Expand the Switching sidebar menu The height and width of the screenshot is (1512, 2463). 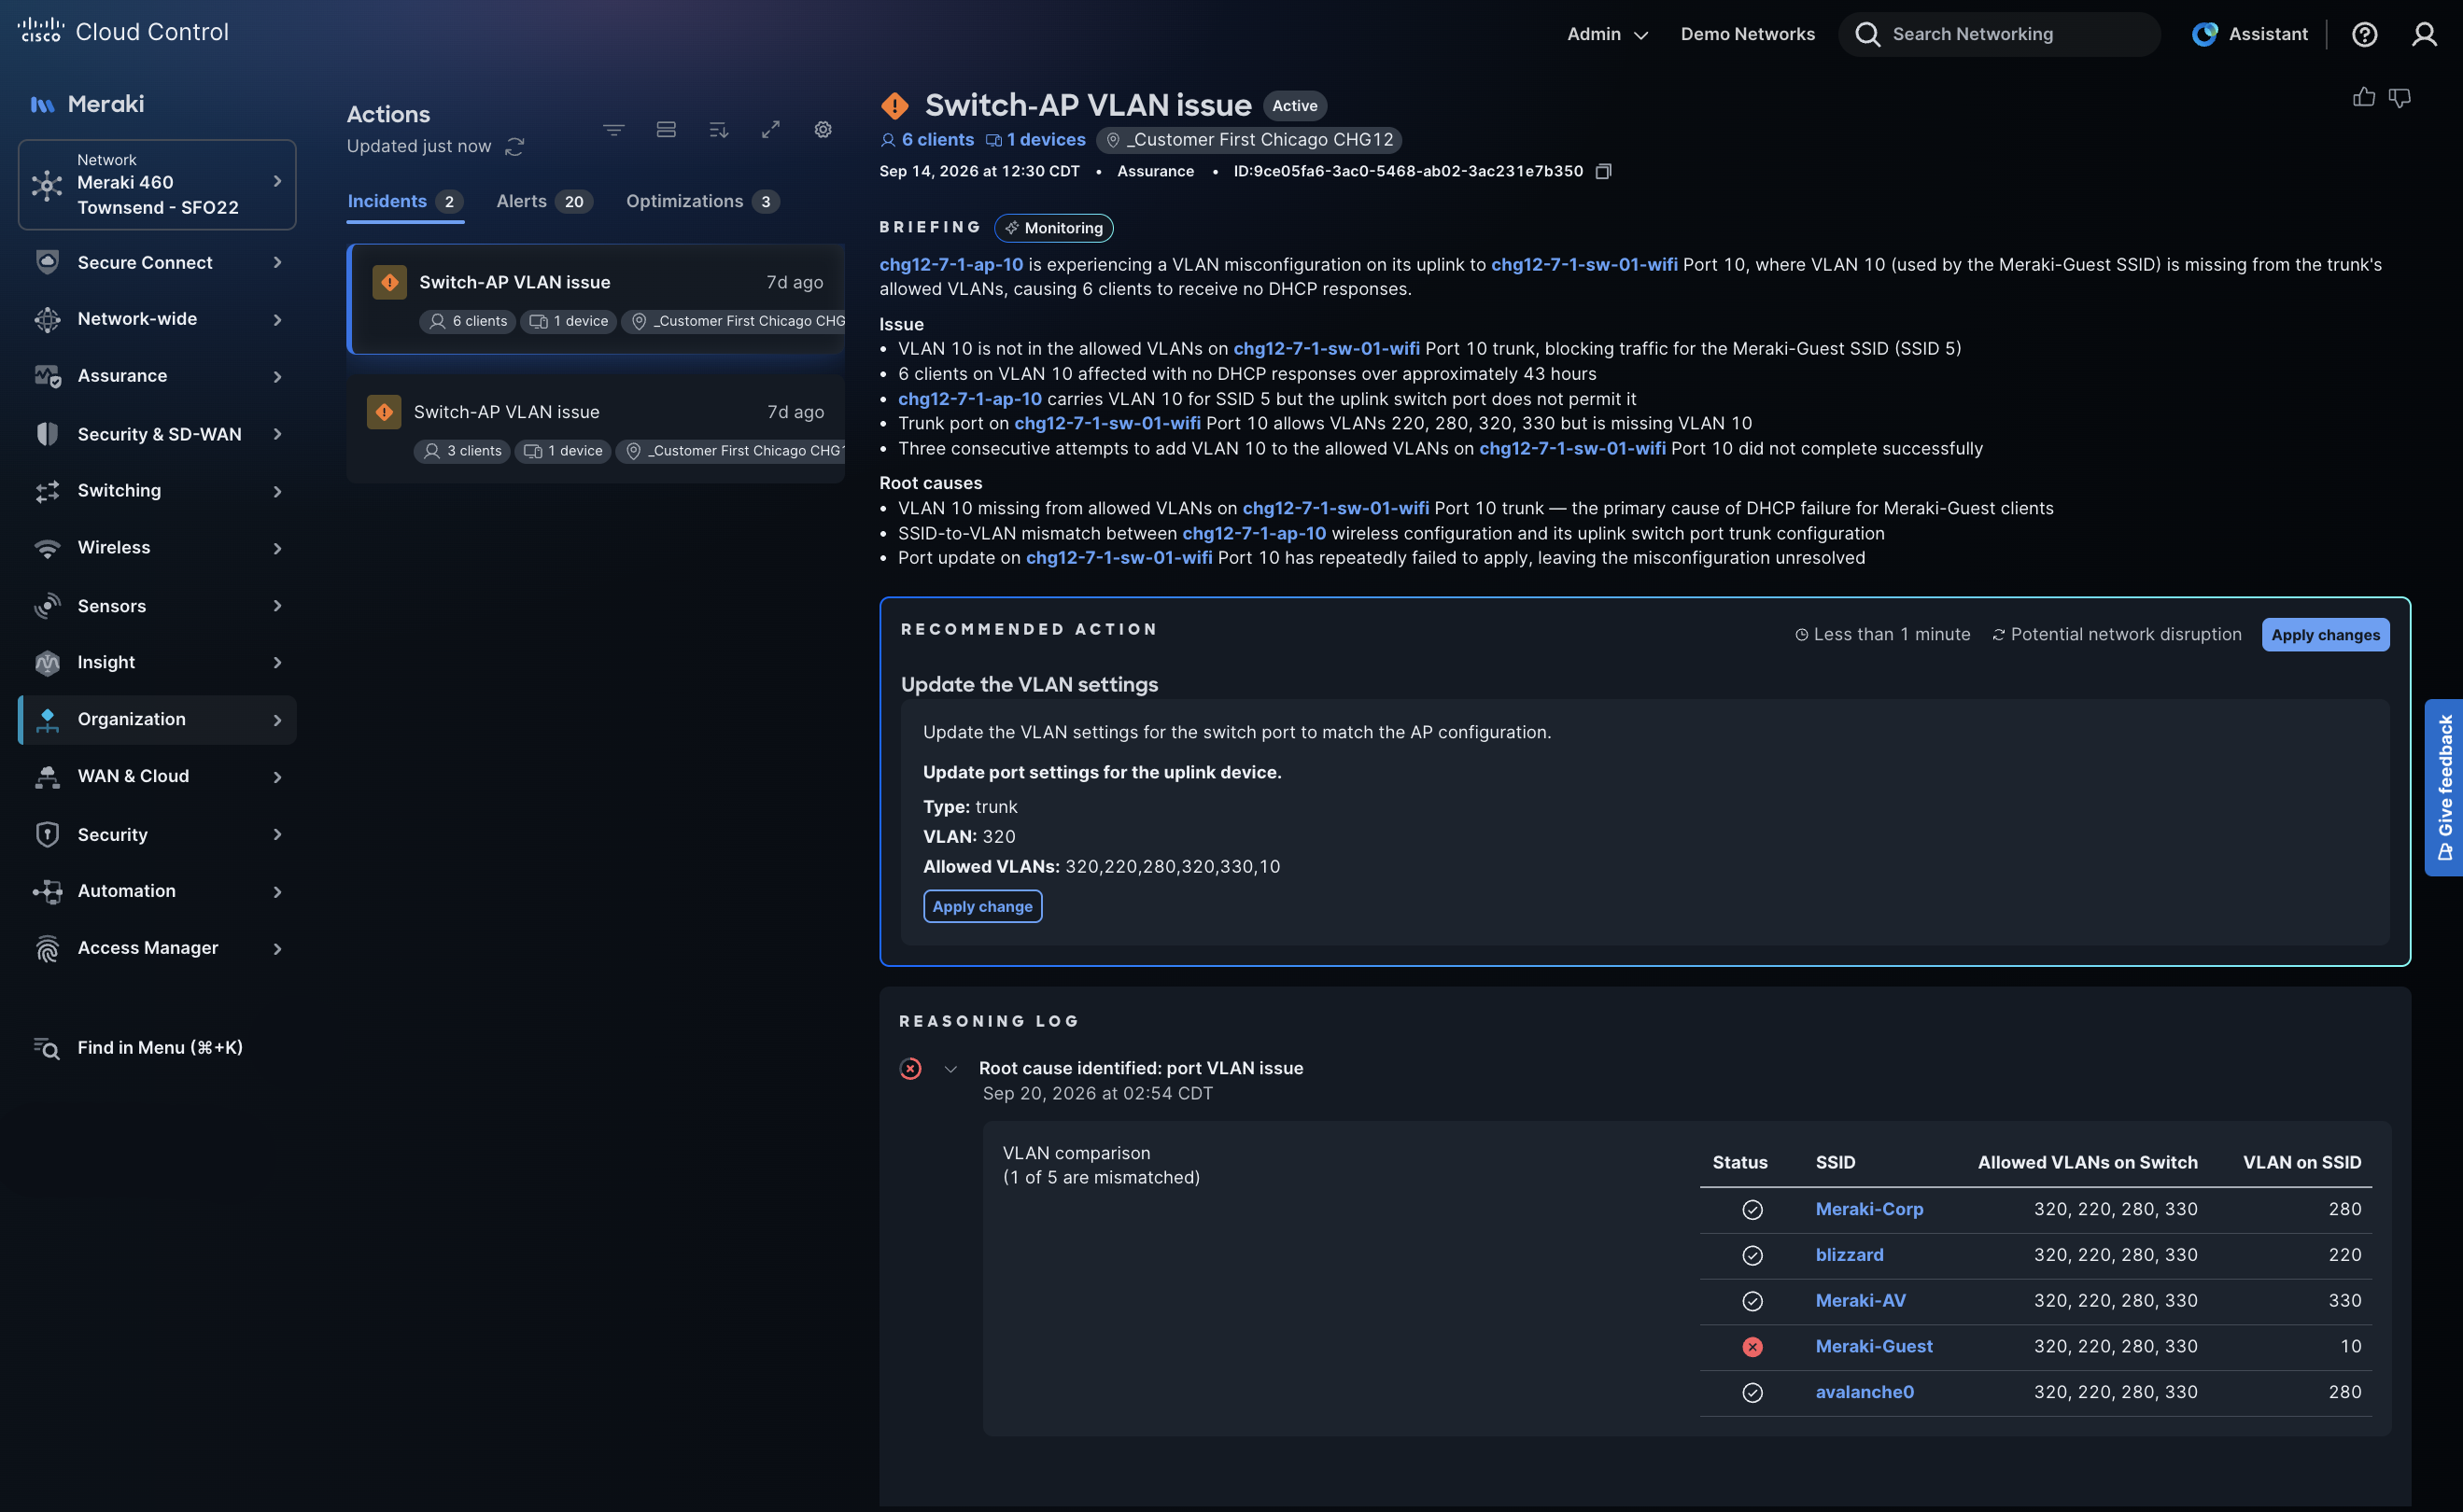point(157,491)
